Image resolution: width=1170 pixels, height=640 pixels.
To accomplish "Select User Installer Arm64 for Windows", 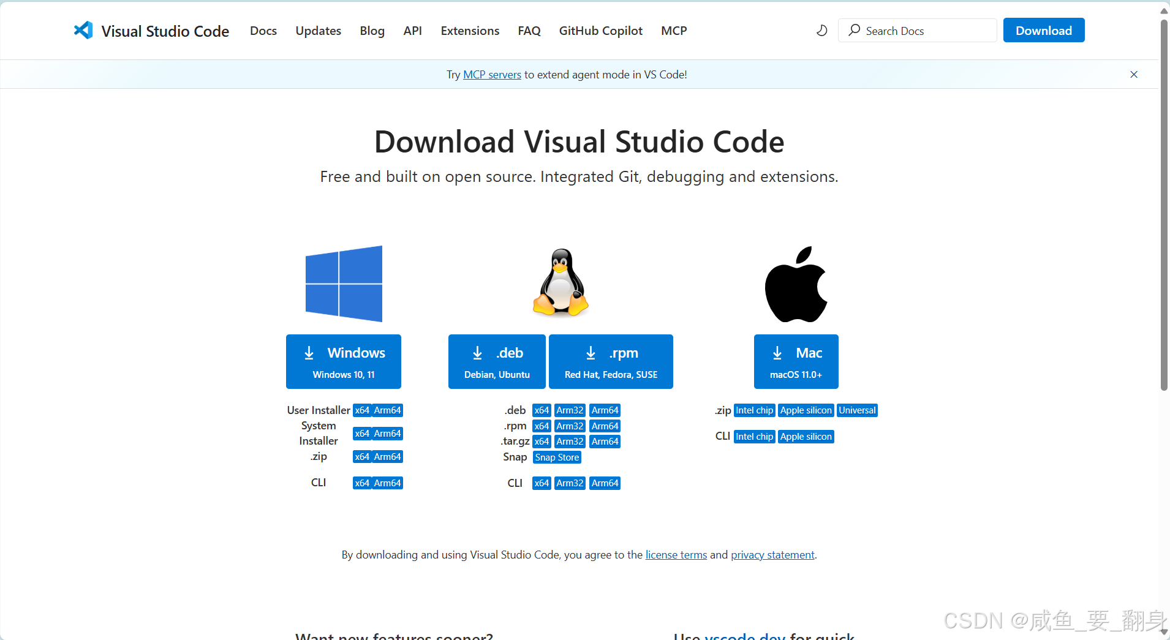I will (388, 410).
